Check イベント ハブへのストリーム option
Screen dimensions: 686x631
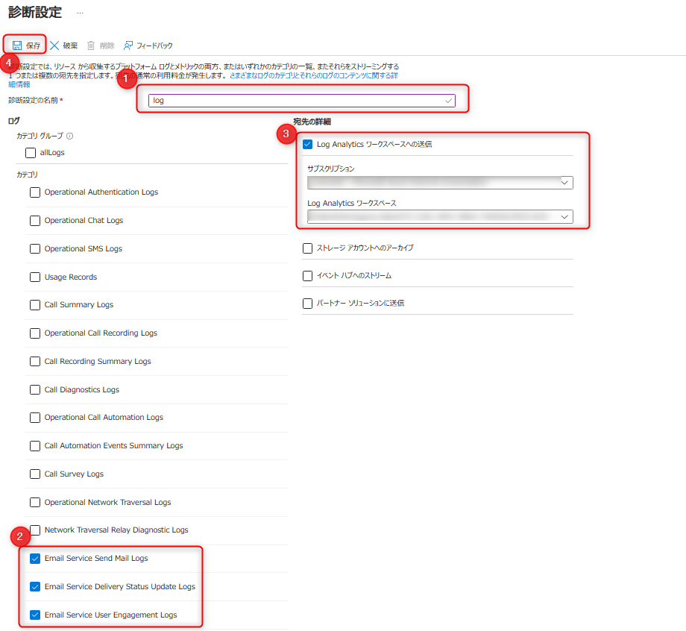pyautogui.click(x=308, y=276)
